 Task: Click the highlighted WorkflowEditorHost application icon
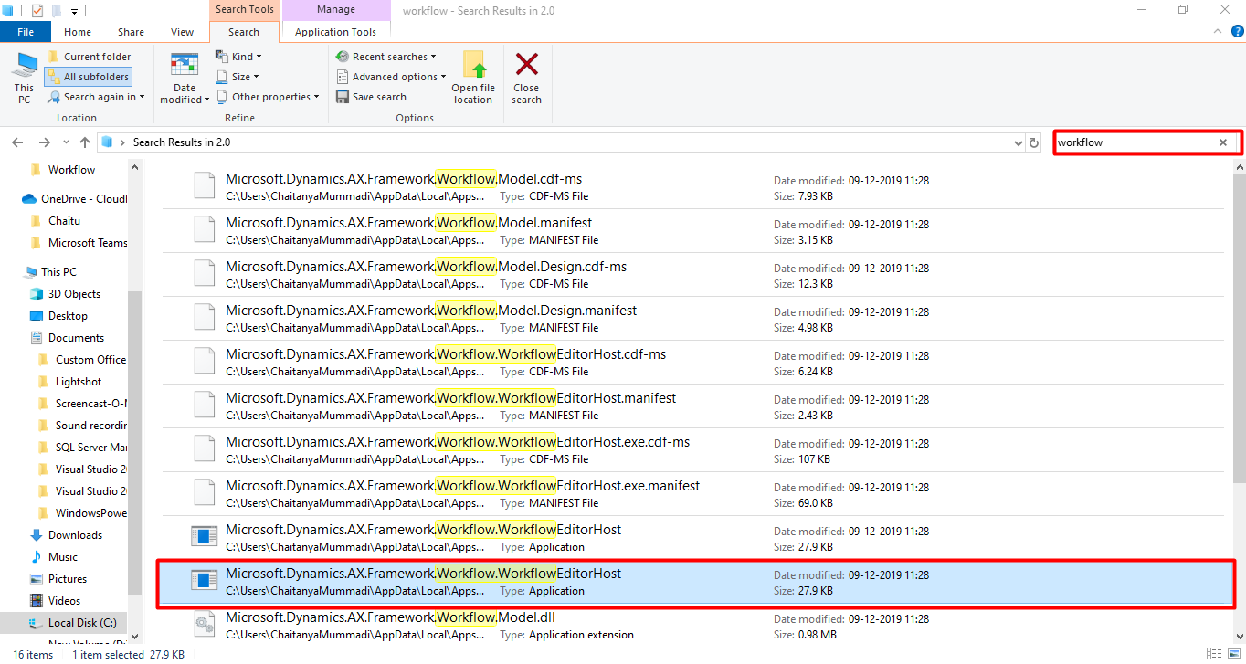coord(203,580)
